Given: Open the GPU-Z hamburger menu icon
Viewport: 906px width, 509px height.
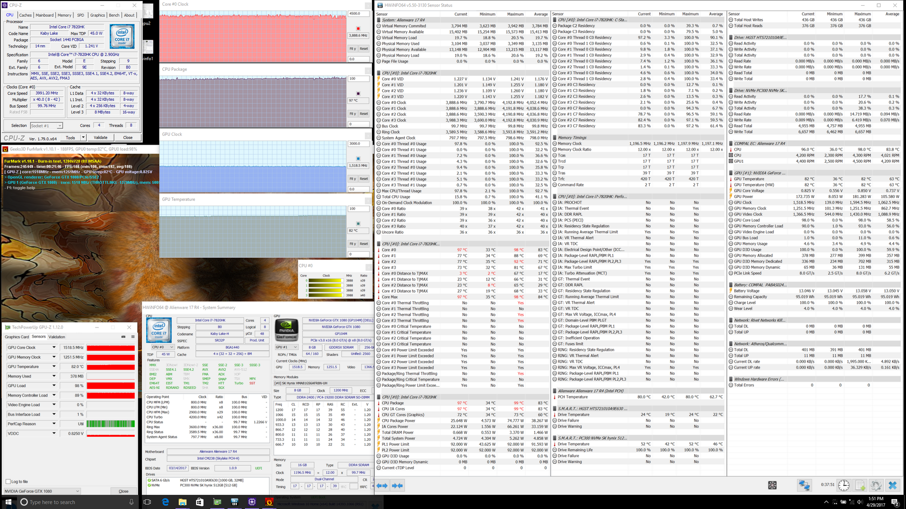Looking at the screenshot, I should [x=133, y=337].
